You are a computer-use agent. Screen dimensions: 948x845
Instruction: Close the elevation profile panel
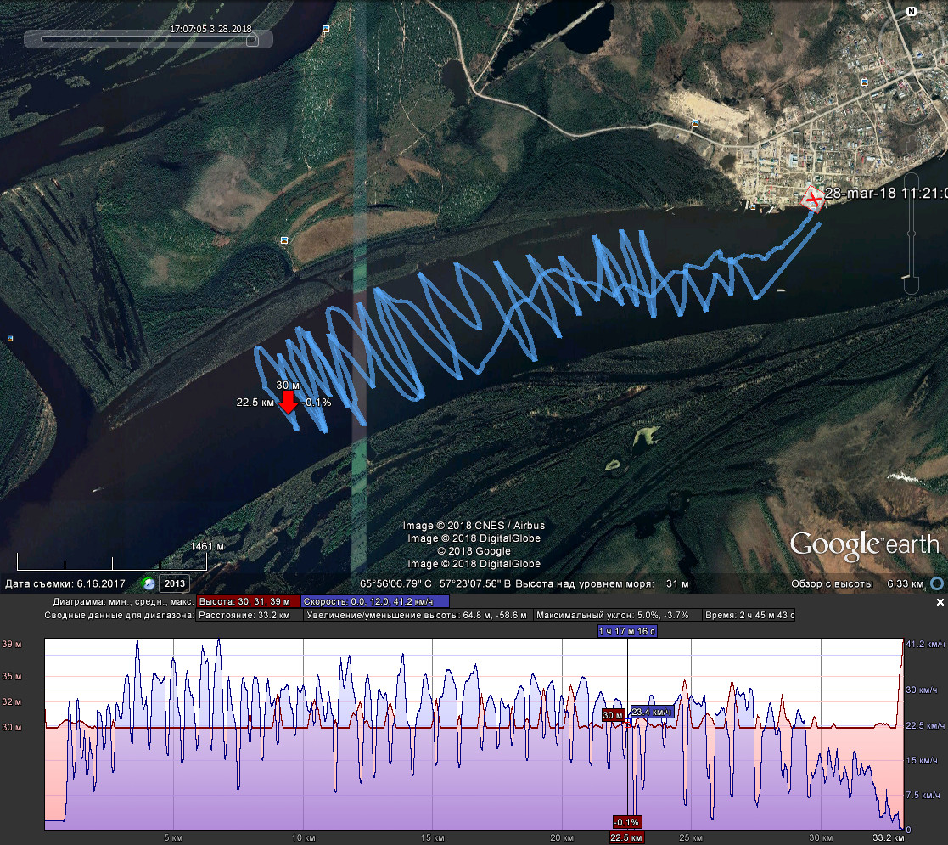[940, 601]
